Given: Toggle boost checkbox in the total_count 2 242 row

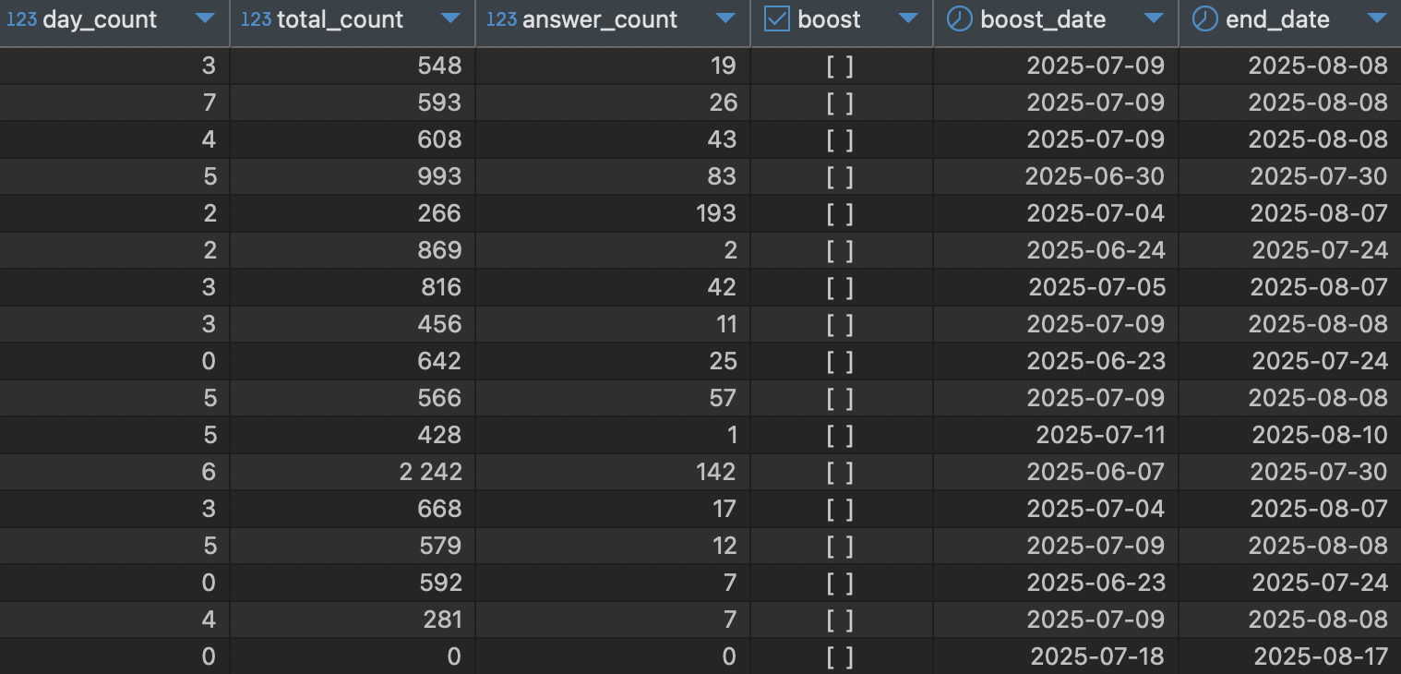Looking at the screenshot, I should click(x=840, y=472).
